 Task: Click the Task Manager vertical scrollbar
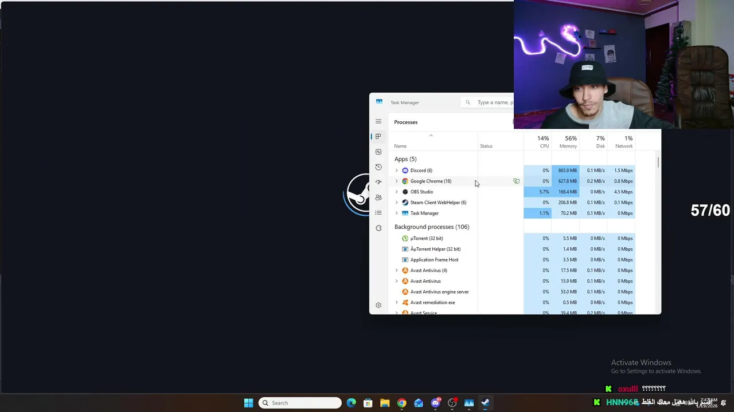(x=658, y=163)
